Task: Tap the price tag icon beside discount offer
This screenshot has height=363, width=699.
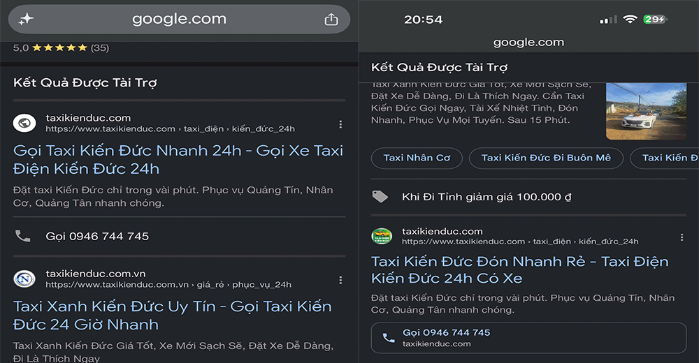Action: tap(380, 196)
